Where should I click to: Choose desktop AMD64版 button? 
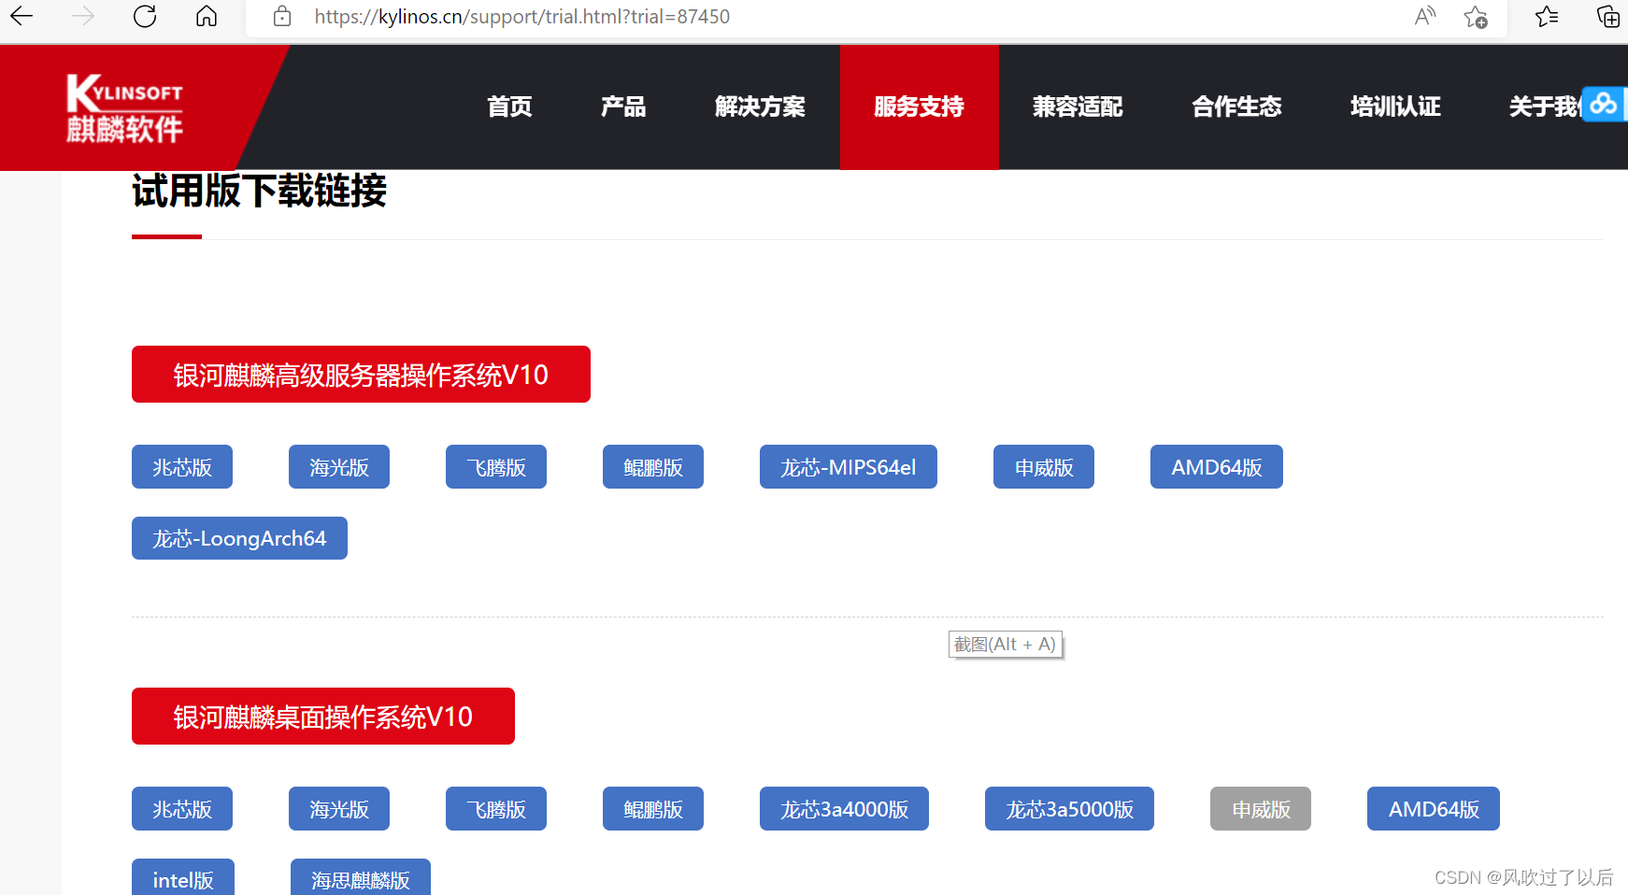(x=1434, y=809)
